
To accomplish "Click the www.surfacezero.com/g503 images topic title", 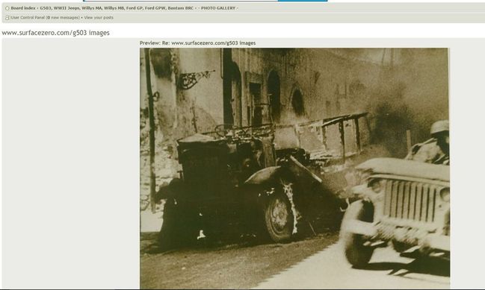I will (56, 33).
